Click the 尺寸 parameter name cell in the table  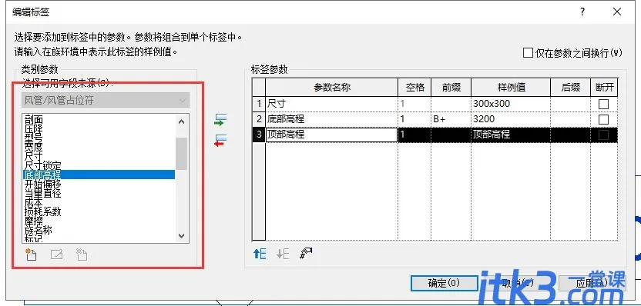tap(331, 104)
